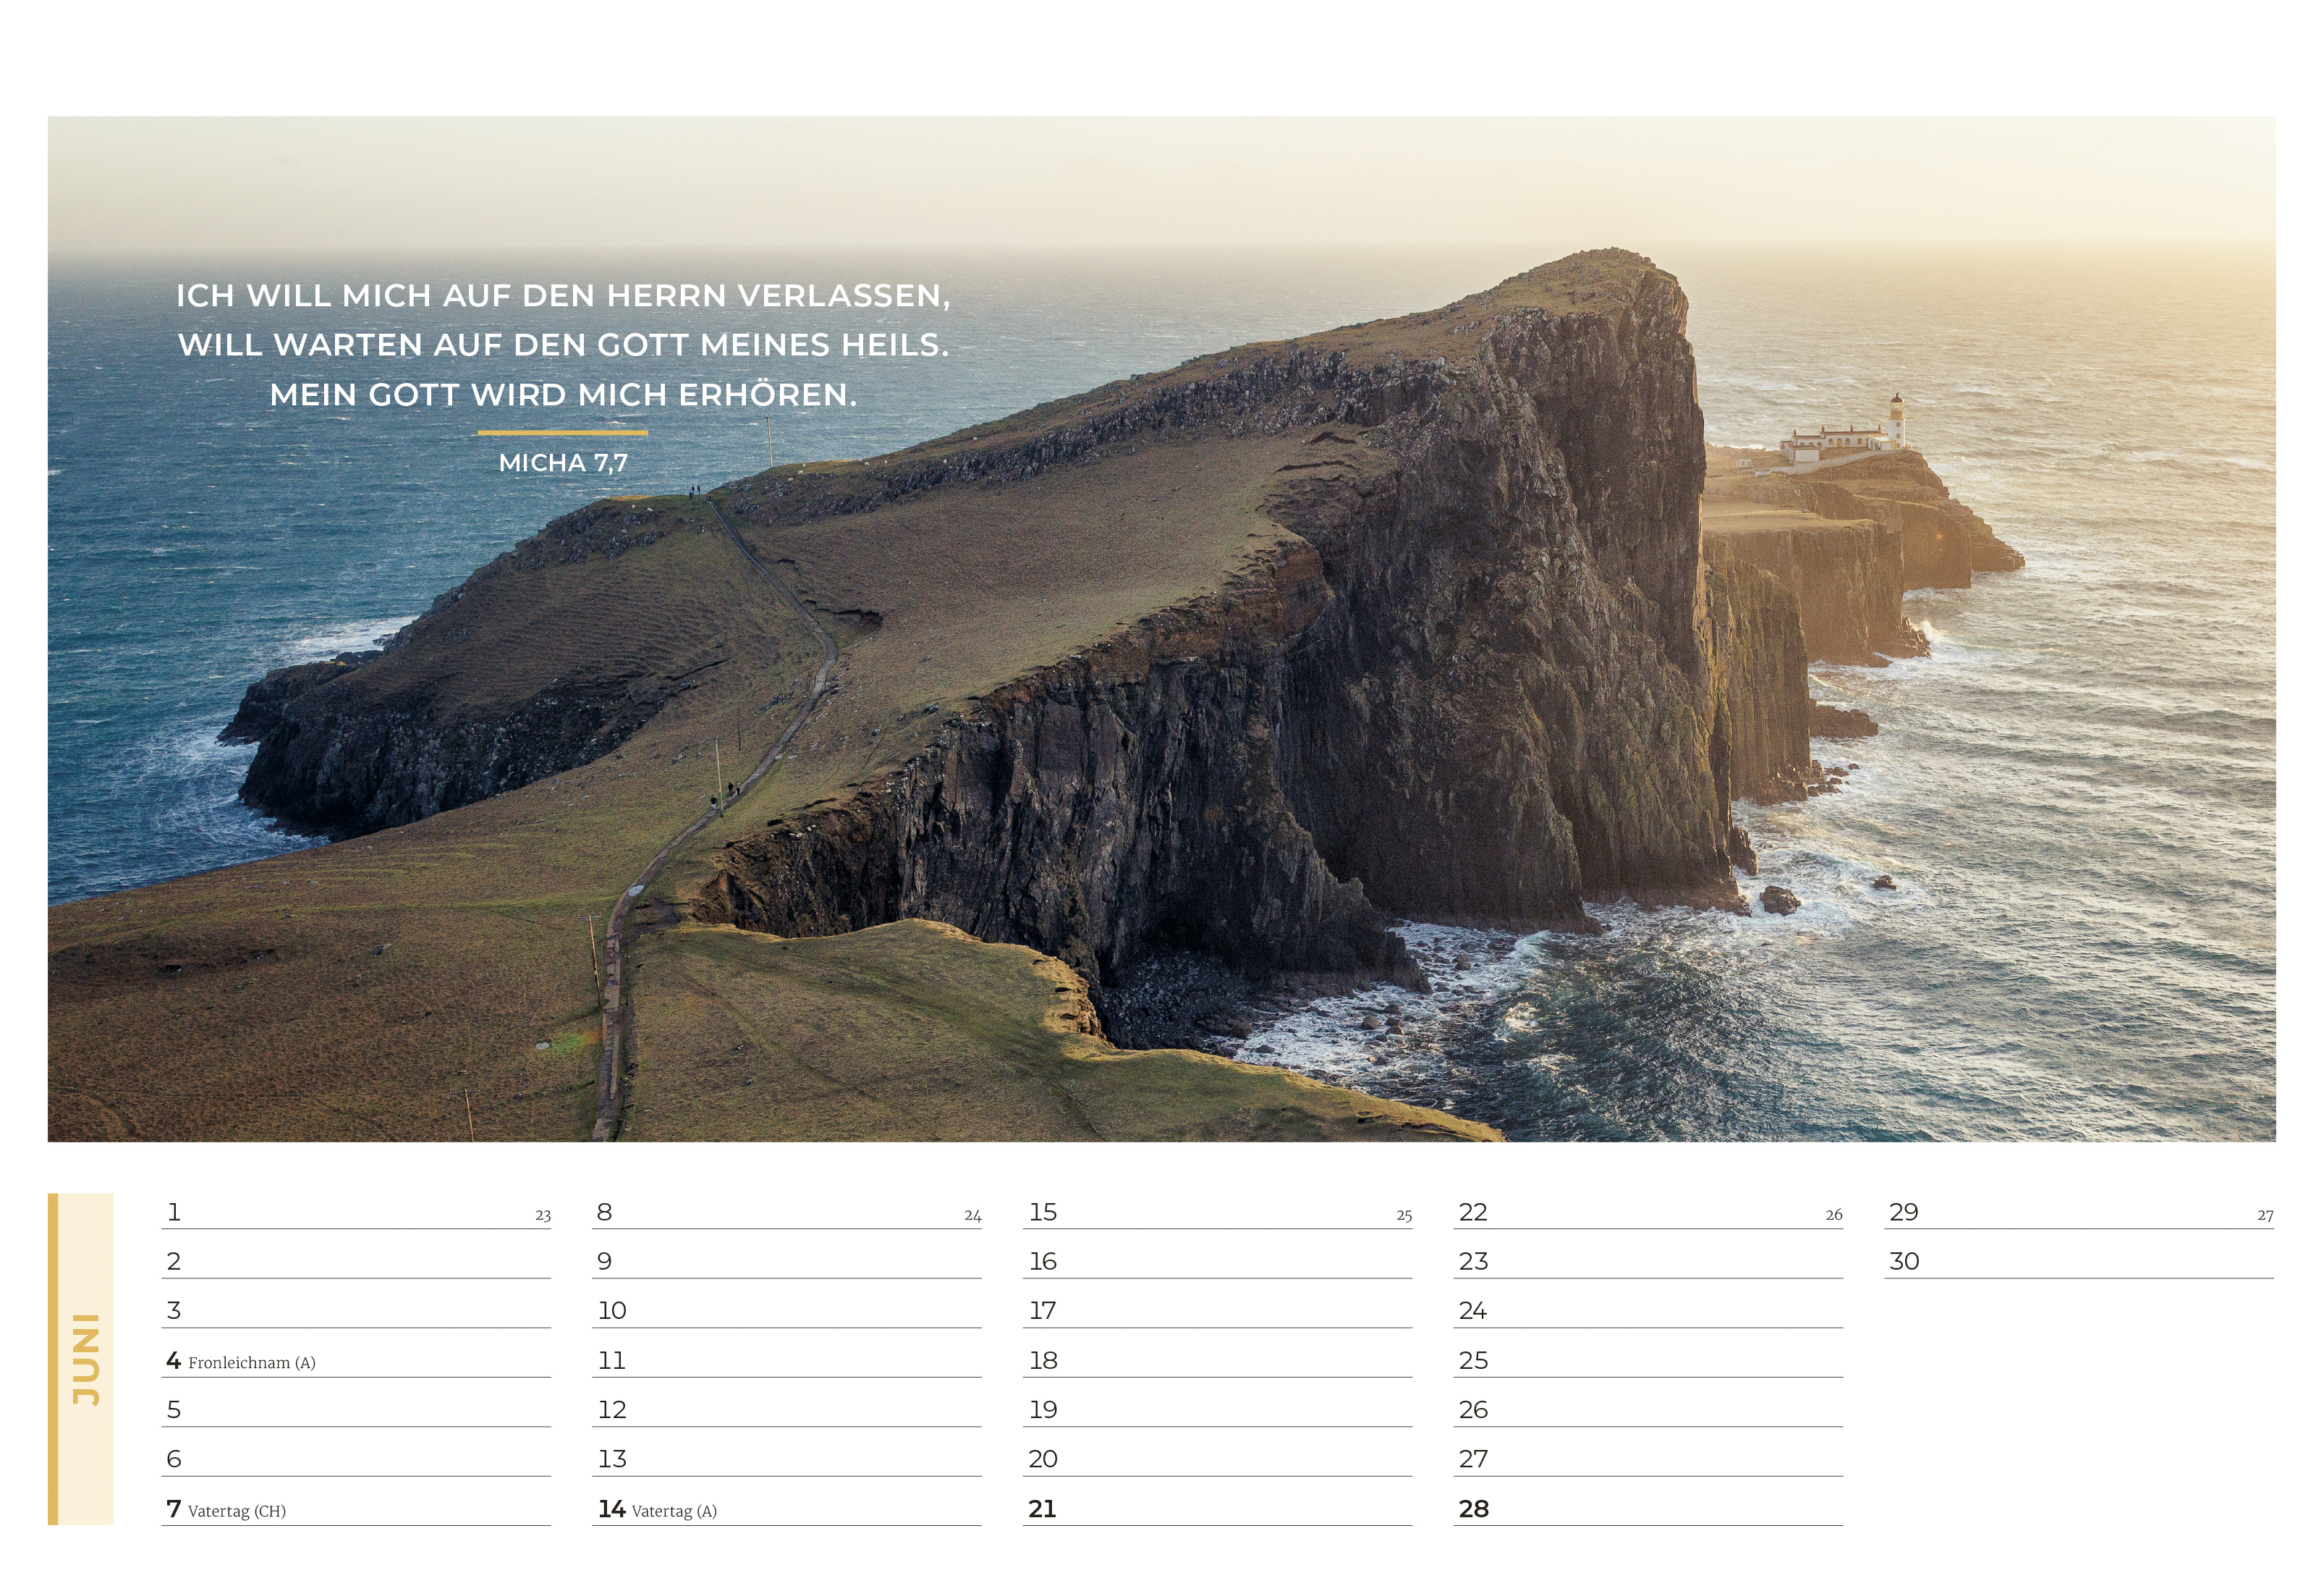Click the bold day 21 entry
The image size is (2324, 1573).
pos(1042,1508)
